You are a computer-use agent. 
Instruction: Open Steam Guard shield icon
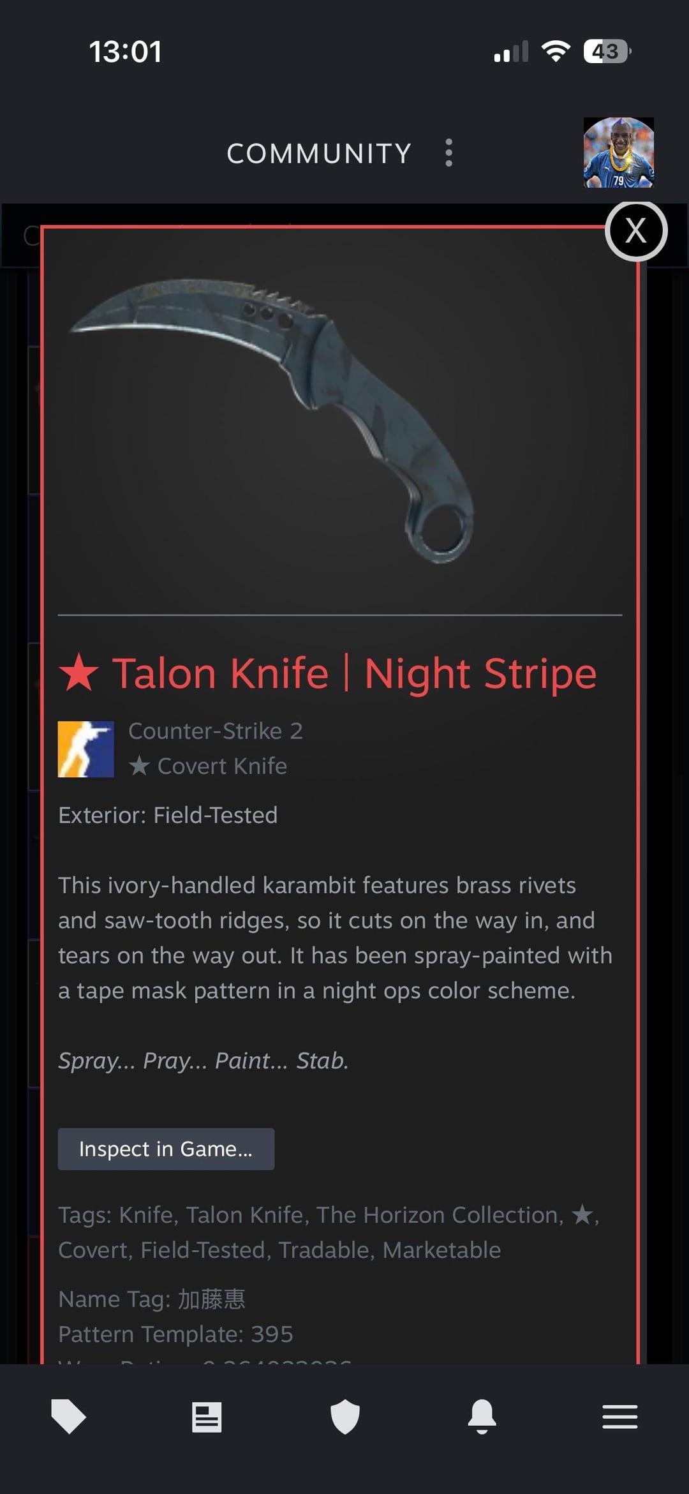(x=345, y=1417)
